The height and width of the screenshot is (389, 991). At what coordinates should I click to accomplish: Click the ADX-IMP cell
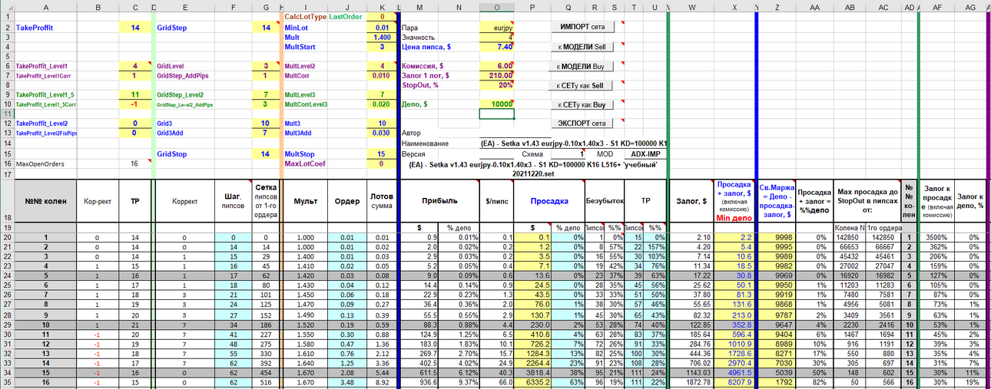[644, 153]
